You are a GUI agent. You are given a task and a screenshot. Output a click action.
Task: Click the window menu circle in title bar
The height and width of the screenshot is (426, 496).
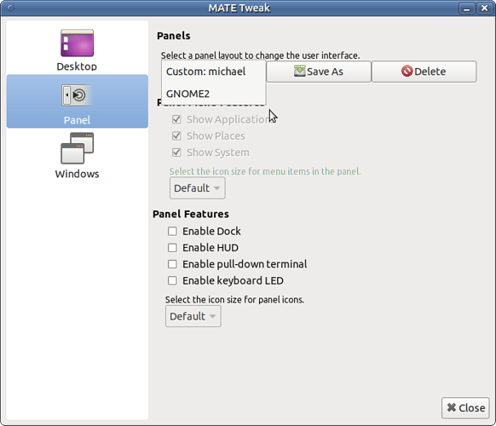click(10, 8)
